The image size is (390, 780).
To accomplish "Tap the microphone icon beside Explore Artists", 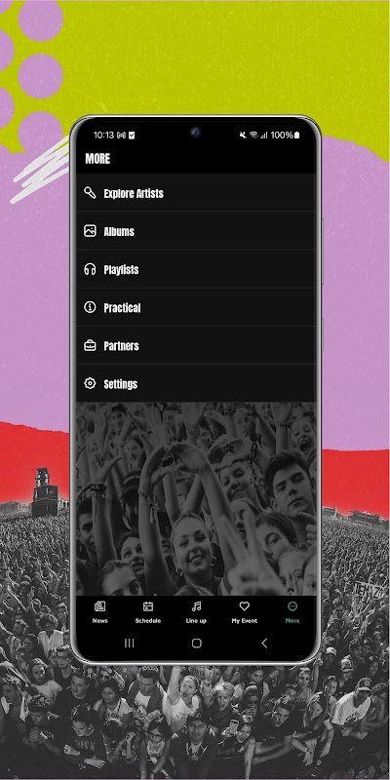I will pos(90,192).
